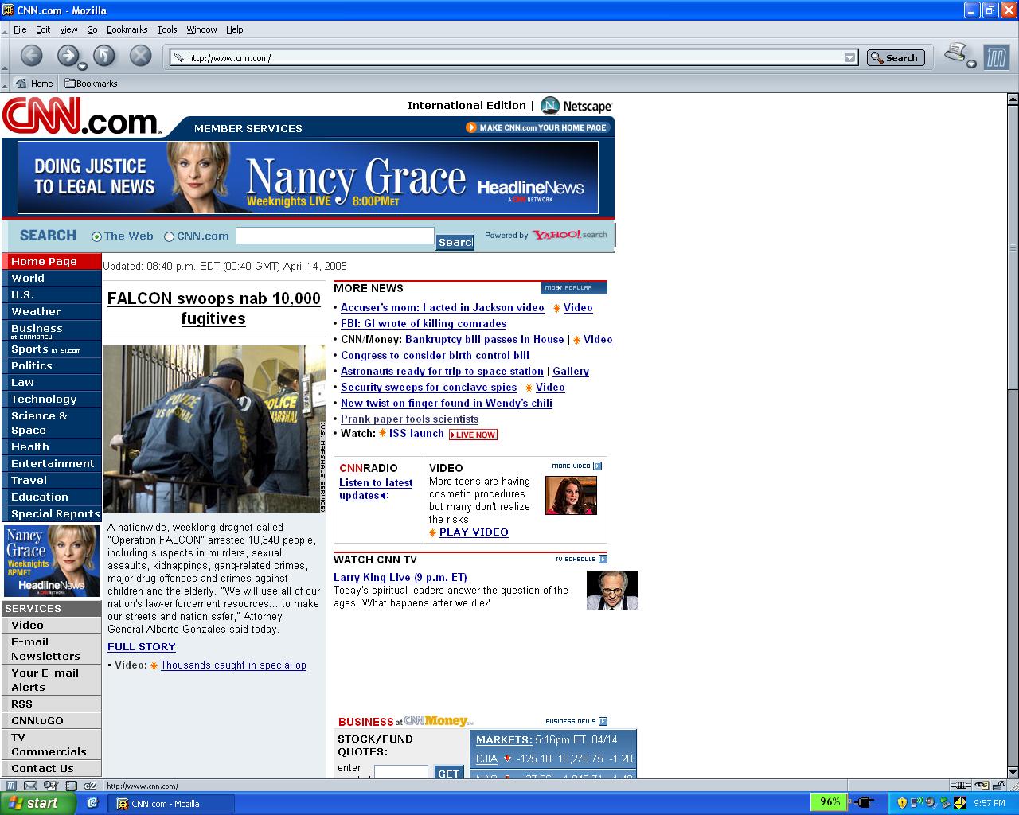Open the View menu
1019x815 pixels.
(x=69, y=29)
